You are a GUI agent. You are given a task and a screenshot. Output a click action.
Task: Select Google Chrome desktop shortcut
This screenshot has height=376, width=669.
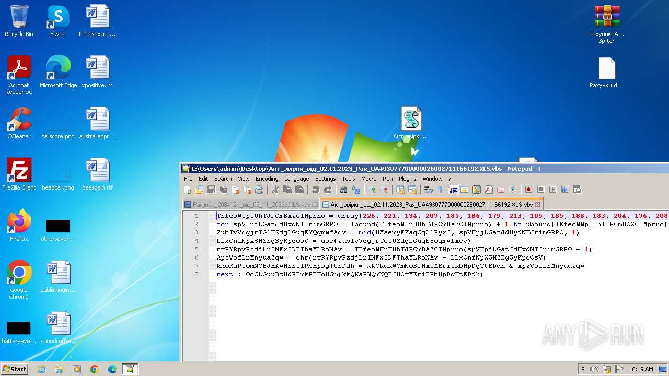pos(19,280)
